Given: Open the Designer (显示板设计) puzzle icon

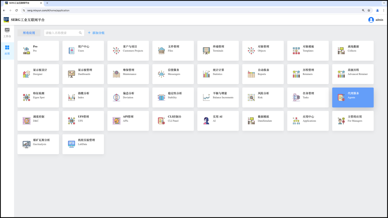Looking at the screenshot, I should click(26, 74).
